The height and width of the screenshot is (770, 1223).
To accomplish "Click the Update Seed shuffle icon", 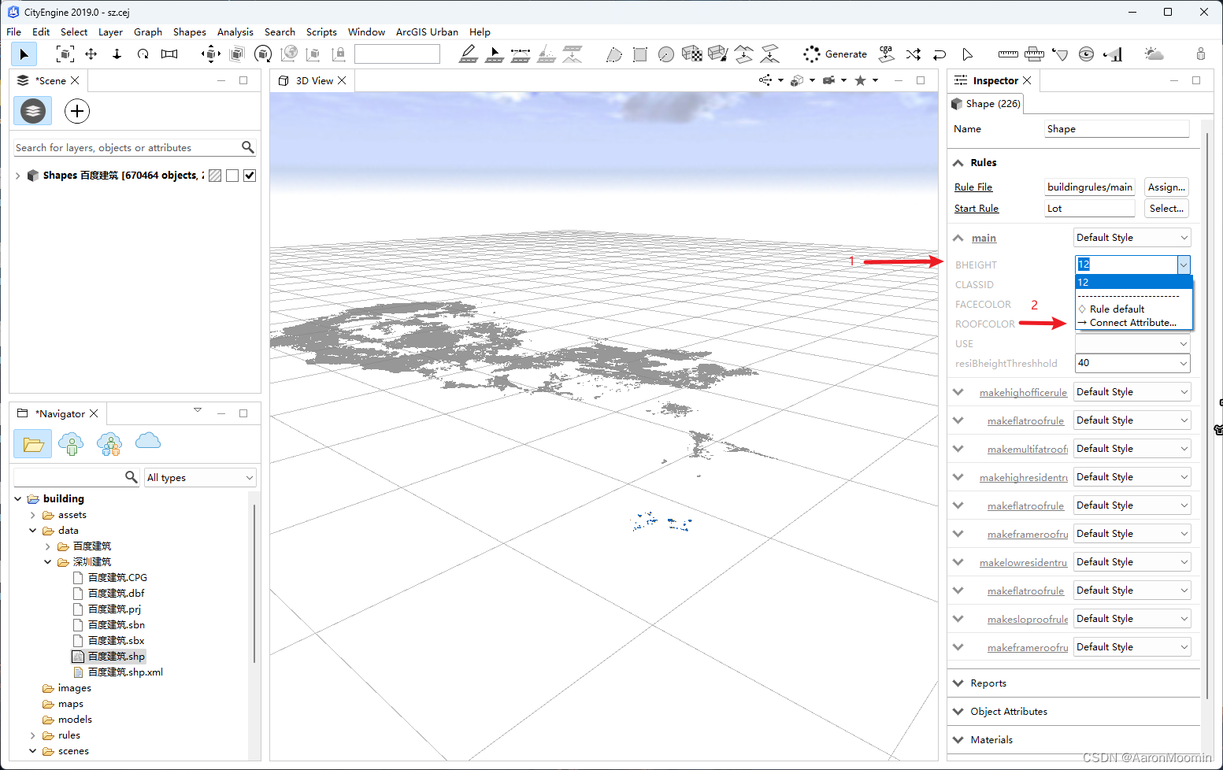I will point(914,54).
